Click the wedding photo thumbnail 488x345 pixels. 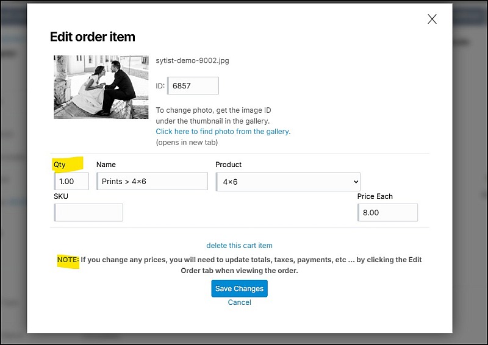tap(101, 87)
